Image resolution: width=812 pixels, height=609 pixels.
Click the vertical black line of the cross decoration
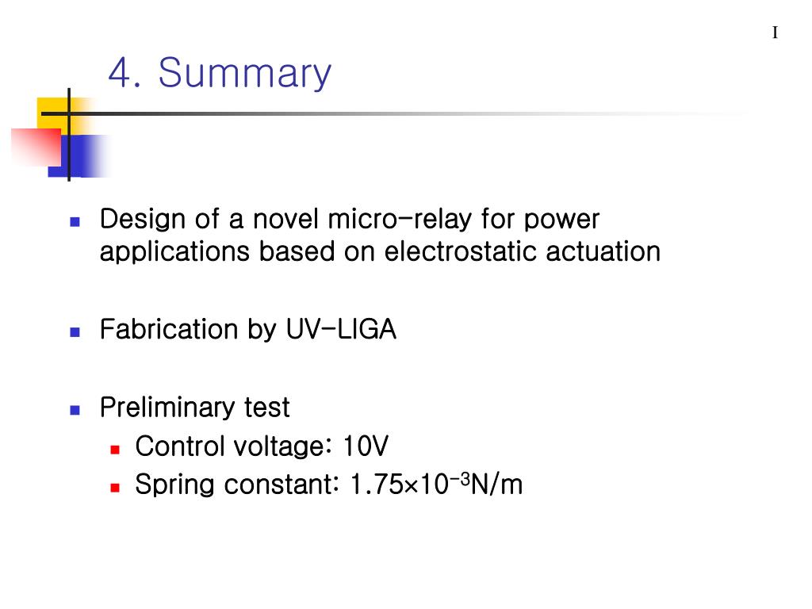tap(69, 135)
